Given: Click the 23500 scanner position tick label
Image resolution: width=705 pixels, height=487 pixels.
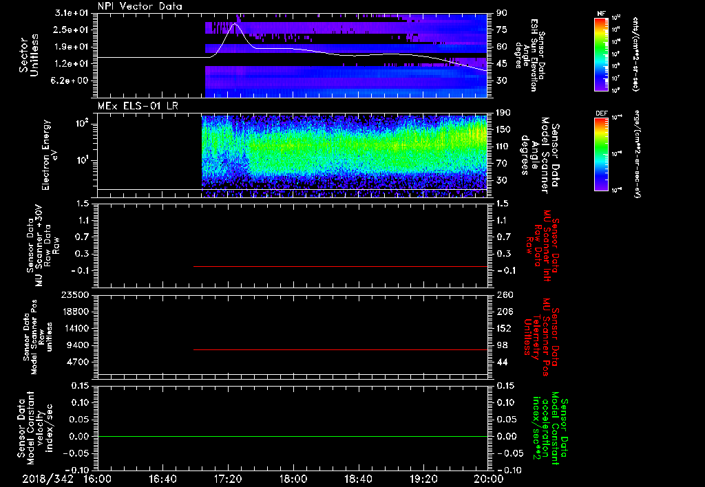Looking at the screenshot, I should pos(74,294).
